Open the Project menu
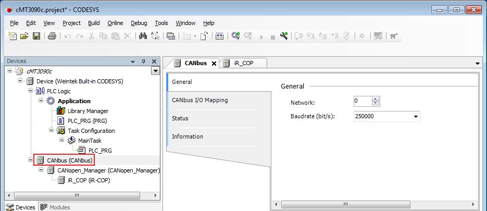Viewport: 487px width, 211px height. click(71, 23)
